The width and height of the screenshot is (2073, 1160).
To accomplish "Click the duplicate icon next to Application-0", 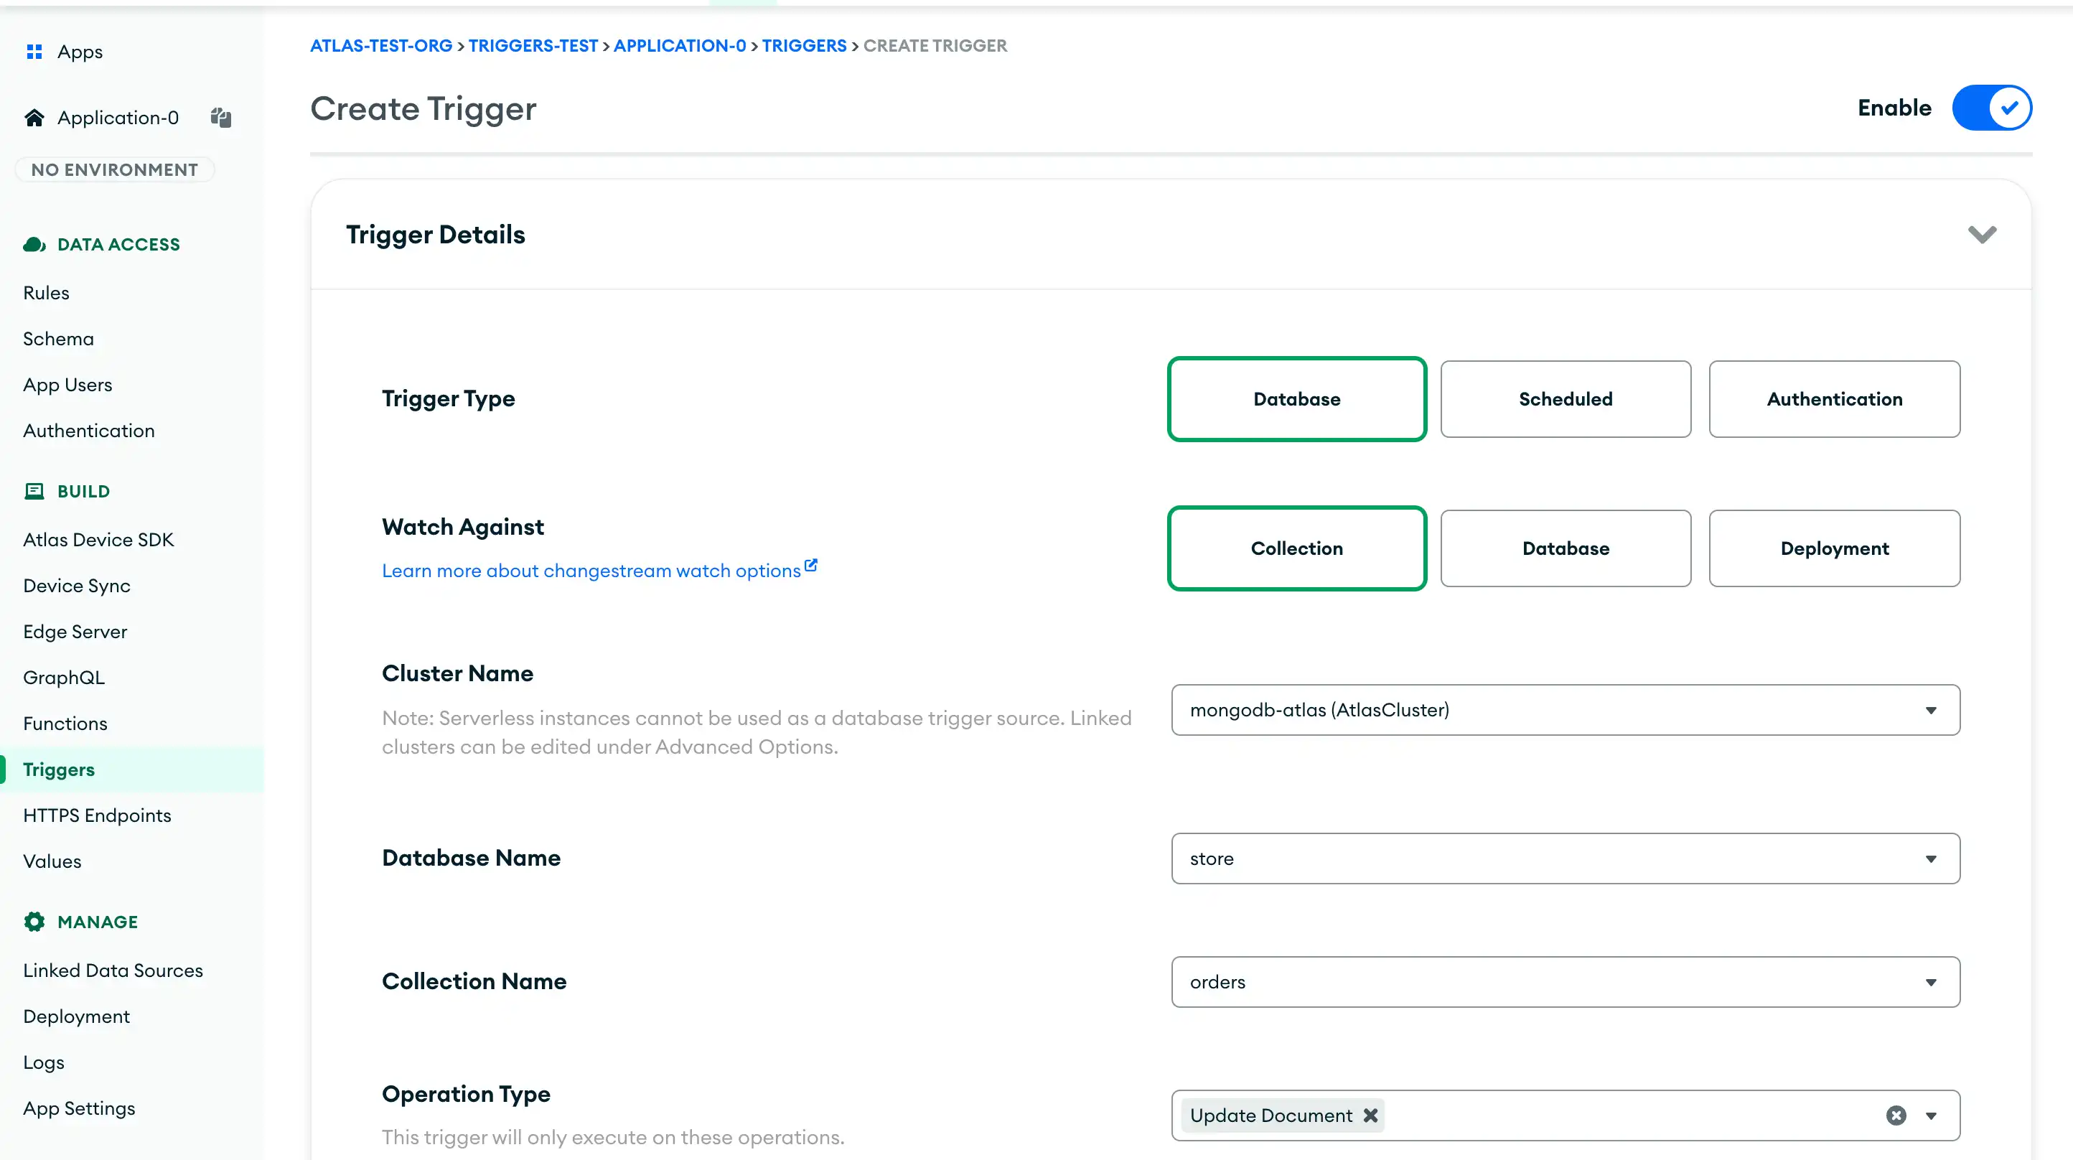I will click(x=220, y=118).
